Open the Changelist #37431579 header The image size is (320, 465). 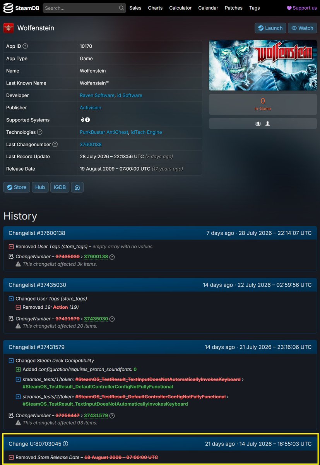160,347
